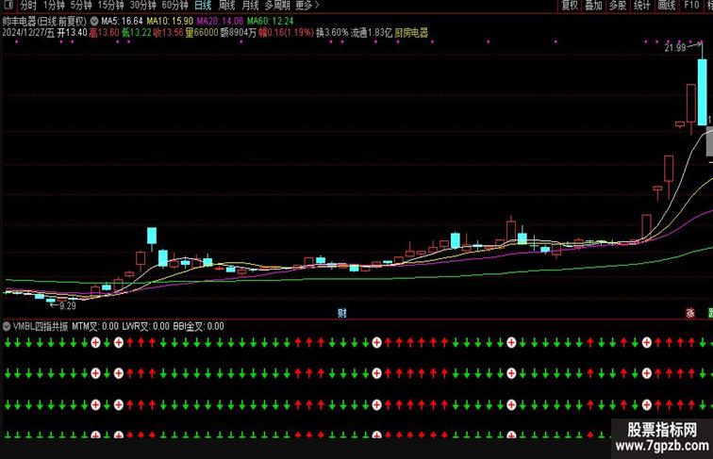Collapse the VMBL四指共振 indicator panel arrow
713x459 pixels.
[7, 326]
